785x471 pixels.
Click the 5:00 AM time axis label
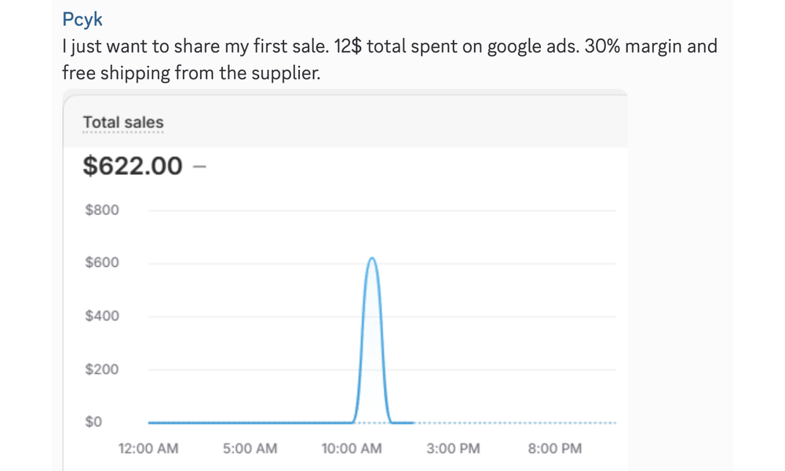[x=250, y=449]
